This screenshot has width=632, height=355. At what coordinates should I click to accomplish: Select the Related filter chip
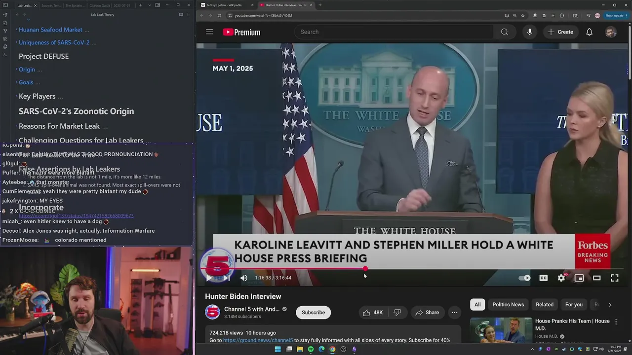tap(545, 305)
